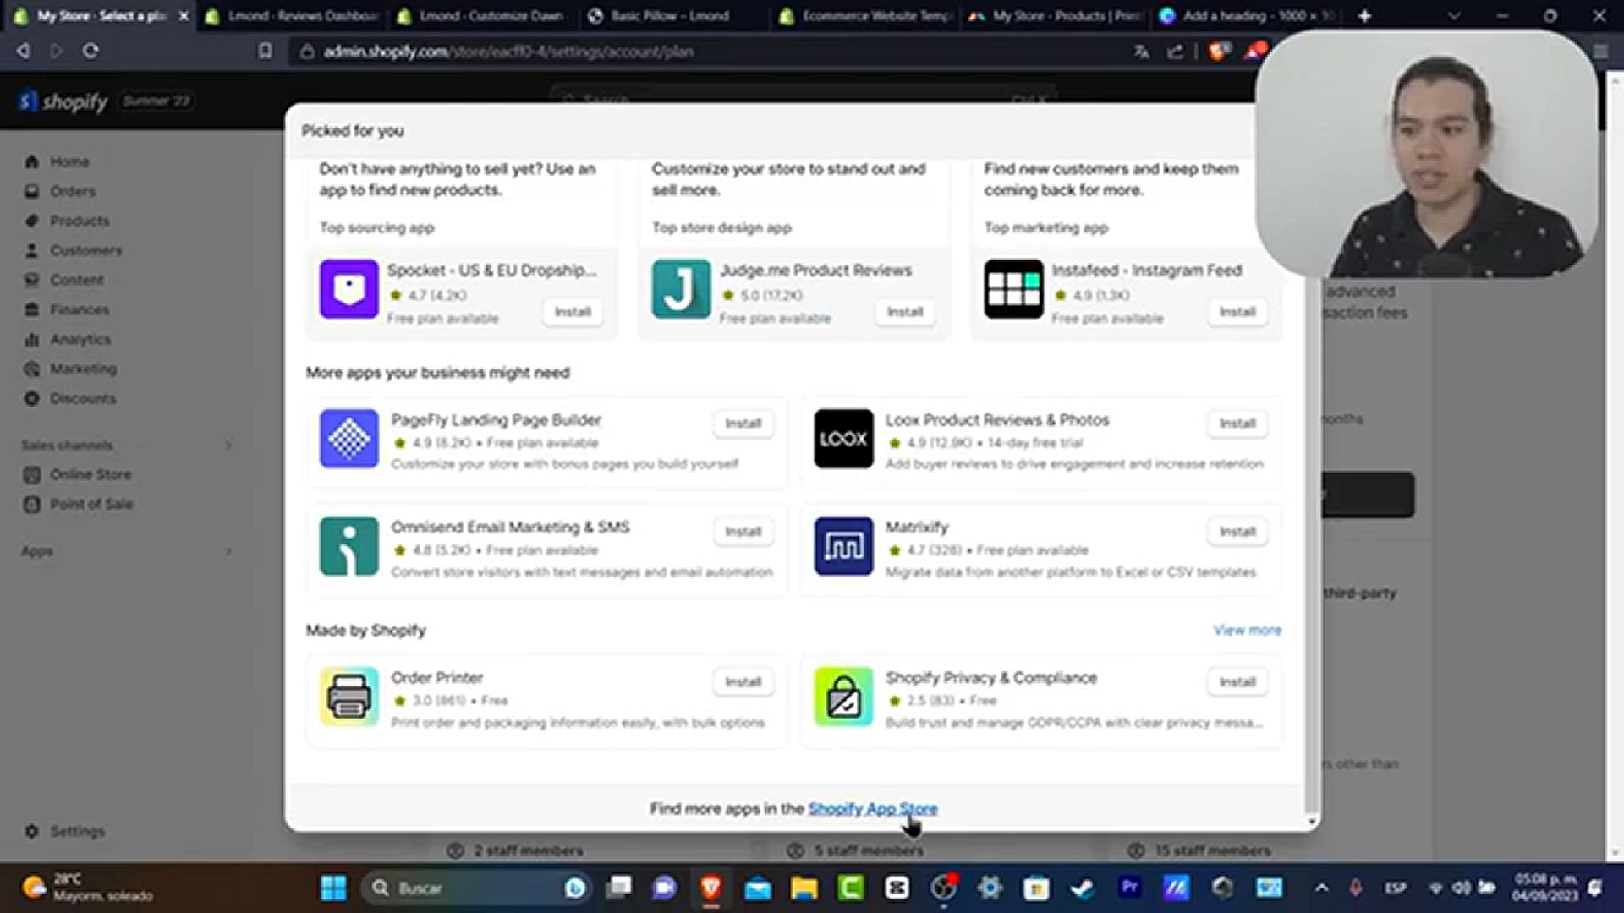The image size is (1624, 913).
Task: Open Shopify Privacy & Compliance icon
Action: click(x=843, y=697)
